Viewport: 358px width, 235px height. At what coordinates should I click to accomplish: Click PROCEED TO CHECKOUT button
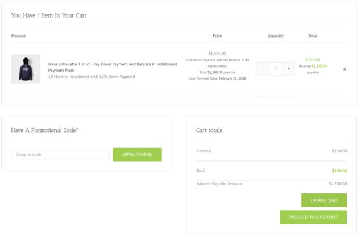click(x=313, y=217)
